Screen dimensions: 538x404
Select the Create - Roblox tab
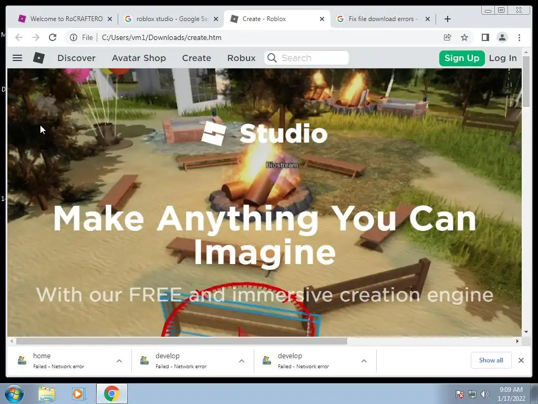pos(276,19)
